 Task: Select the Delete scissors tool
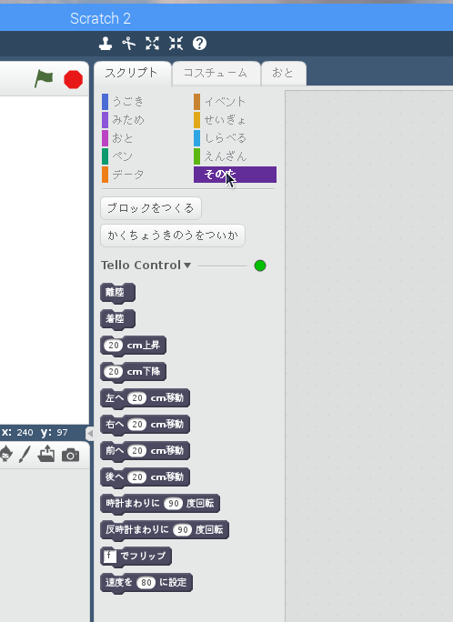128,44
